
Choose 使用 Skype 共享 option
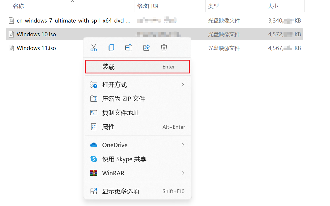pyautogui.click(x=137, y=159)
